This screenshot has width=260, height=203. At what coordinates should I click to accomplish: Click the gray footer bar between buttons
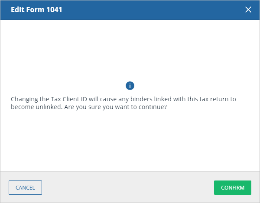tap(128, 187)
